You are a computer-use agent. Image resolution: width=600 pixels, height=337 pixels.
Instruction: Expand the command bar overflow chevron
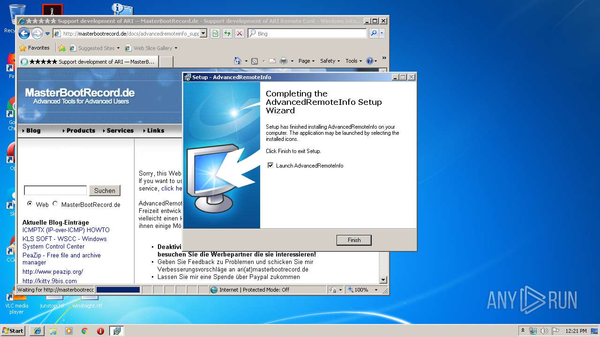[x=384, y=58]
